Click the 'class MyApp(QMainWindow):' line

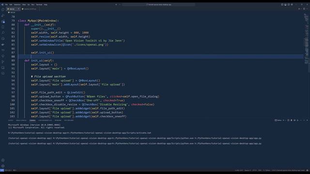[38, 21]
